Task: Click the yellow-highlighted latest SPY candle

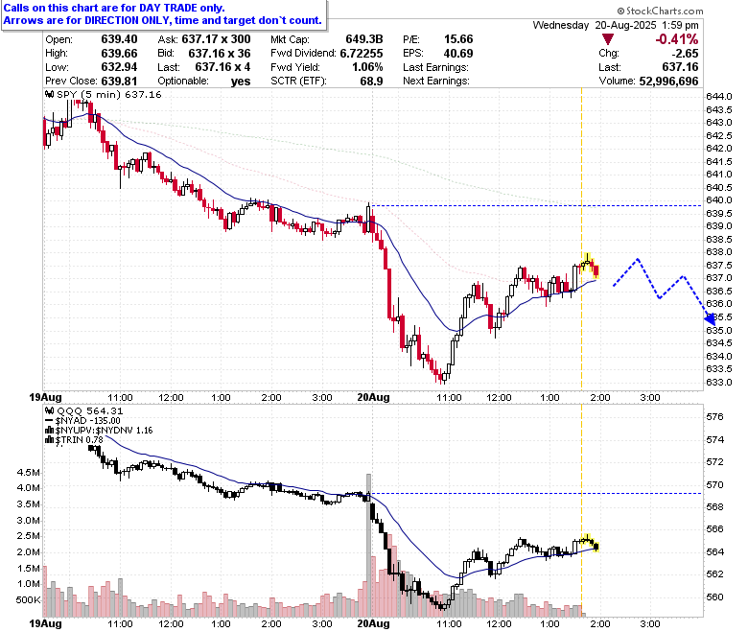Action: [x=596, y=270]
